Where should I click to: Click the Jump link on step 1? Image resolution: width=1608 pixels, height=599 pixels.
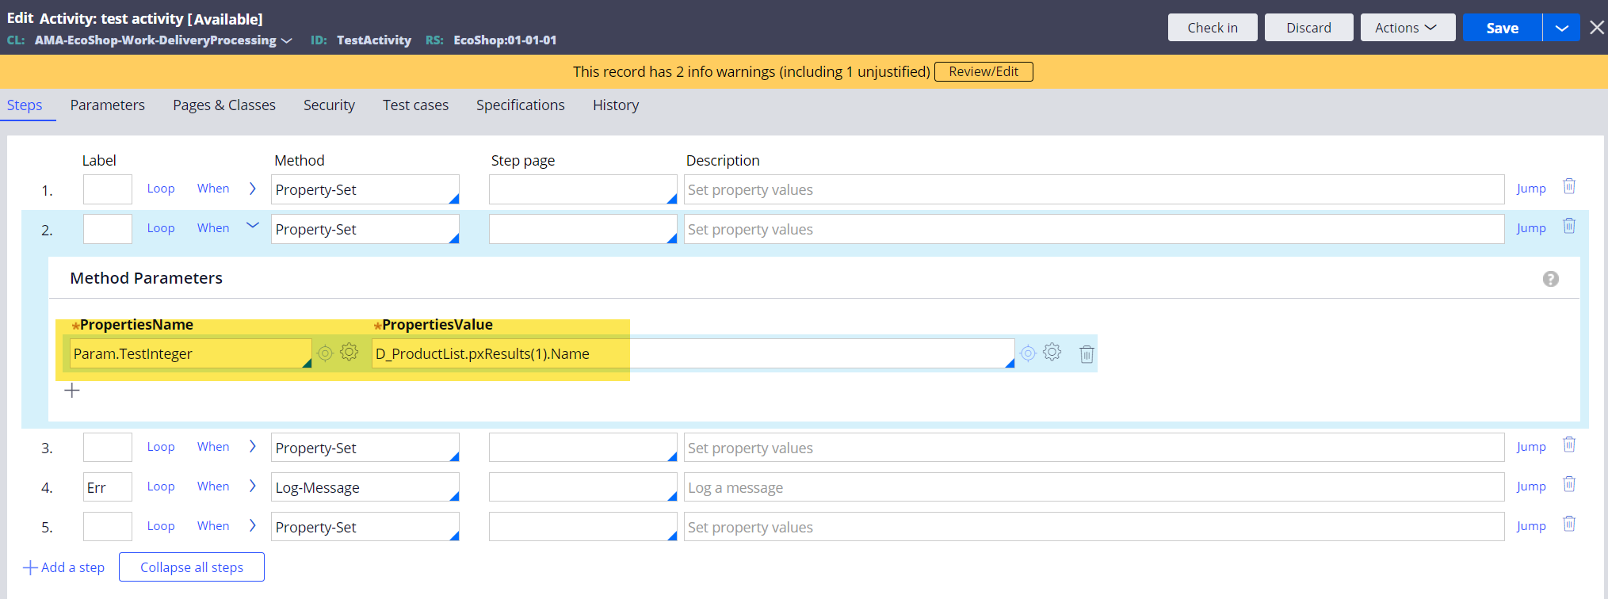[x=1531, y=189]
